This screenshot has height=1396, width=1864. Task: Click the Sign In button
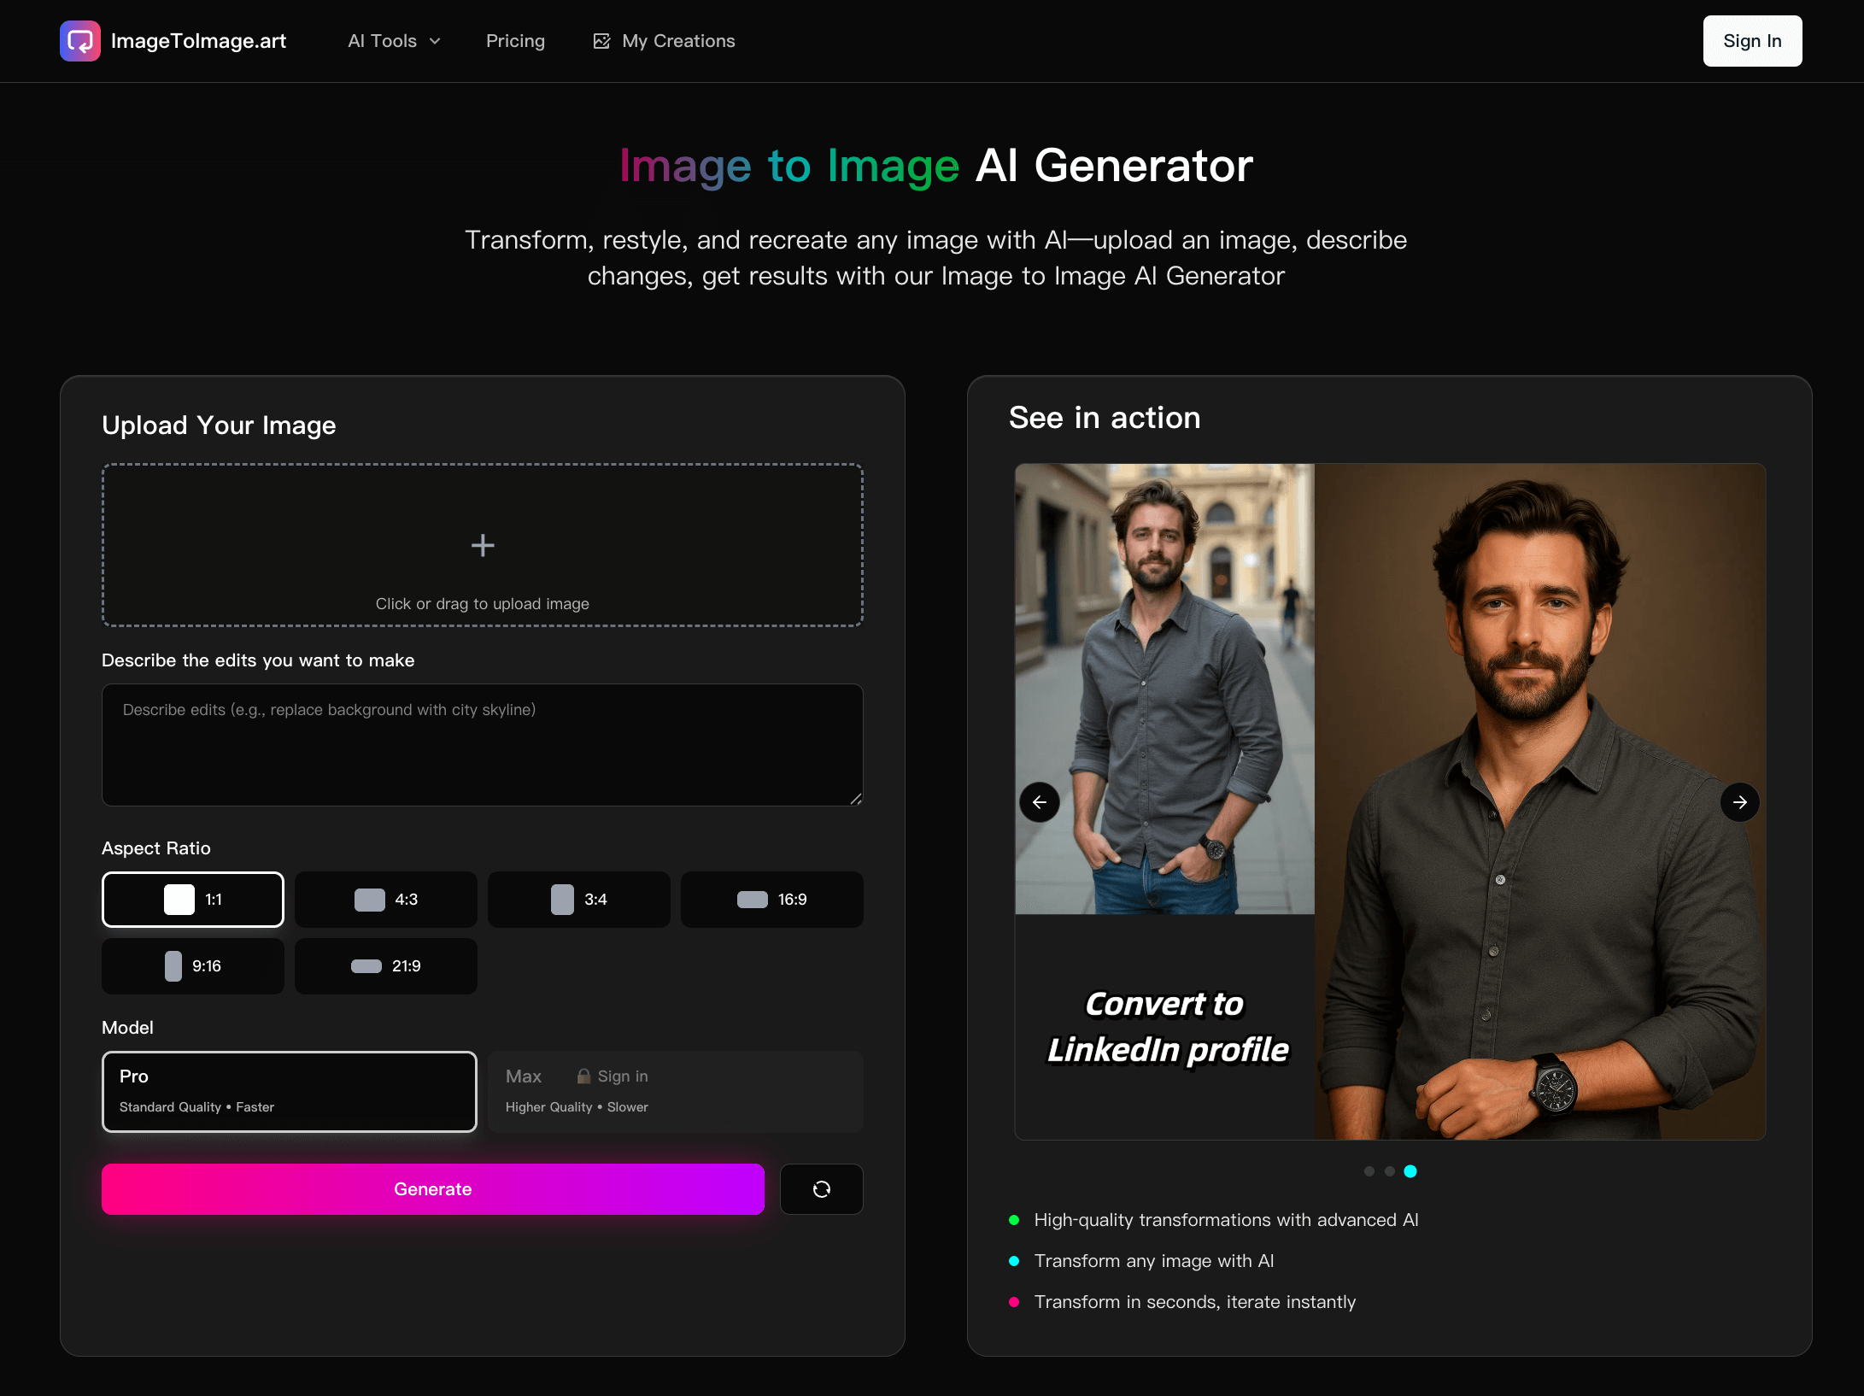pyautogui.click(x=1752, y=41)
